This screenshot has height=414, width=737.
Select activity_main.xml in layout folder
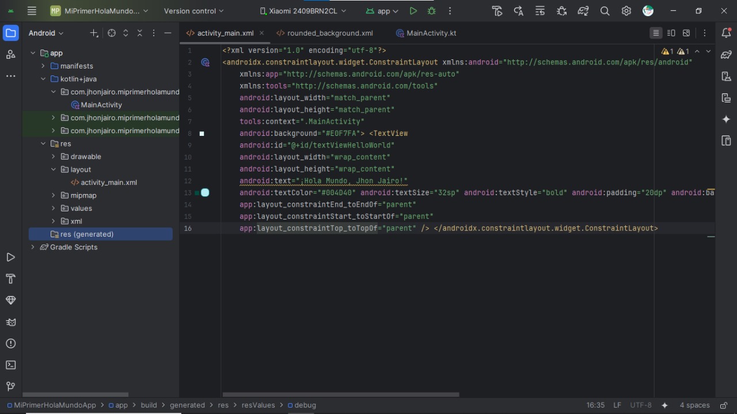[104, 183]
